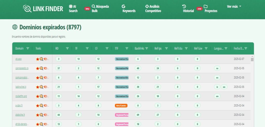
Task: Open the cannaseeds.ro domain link
Action: [22, 69]
